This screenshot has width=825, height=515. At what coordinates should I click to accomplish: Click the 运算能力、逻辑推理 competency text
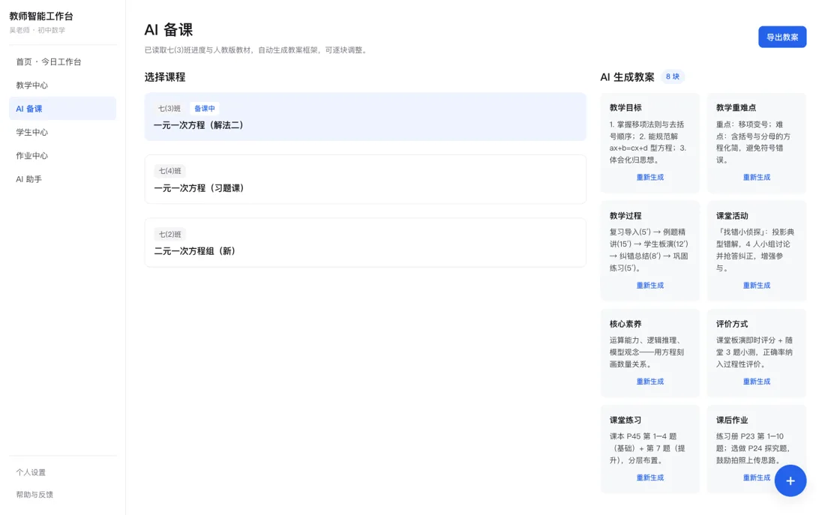(646, 352)
